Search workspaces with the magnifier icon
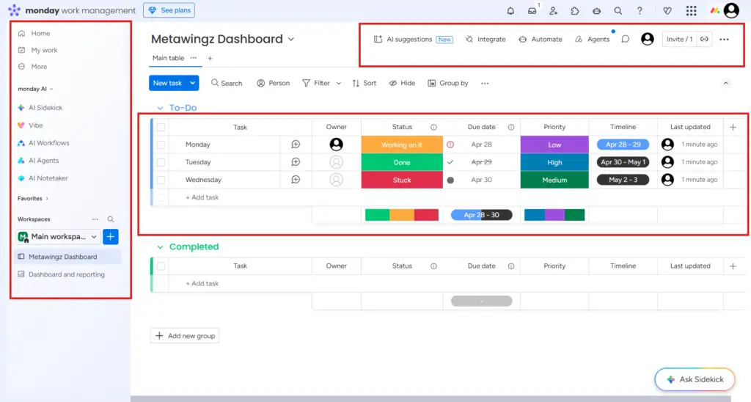 [x=111, y=219]
